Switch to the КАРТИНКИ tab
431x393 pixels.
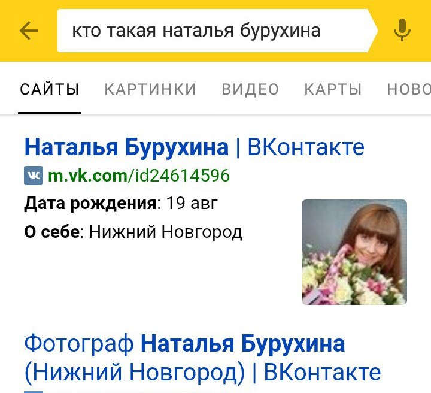coord(150,89)
